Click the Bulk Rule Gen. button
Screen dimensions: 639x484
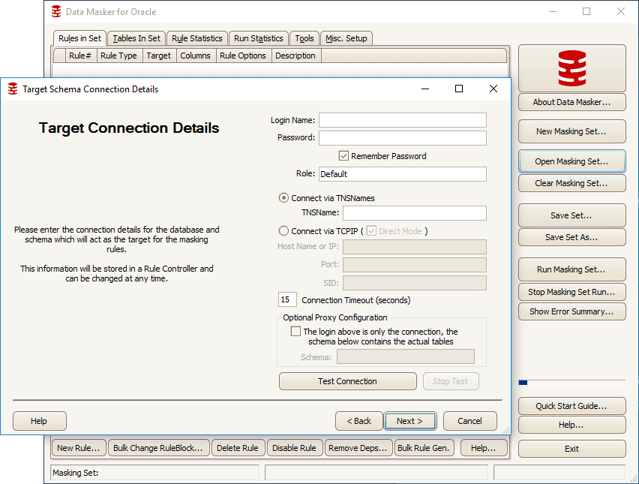[x=424, y=448]
